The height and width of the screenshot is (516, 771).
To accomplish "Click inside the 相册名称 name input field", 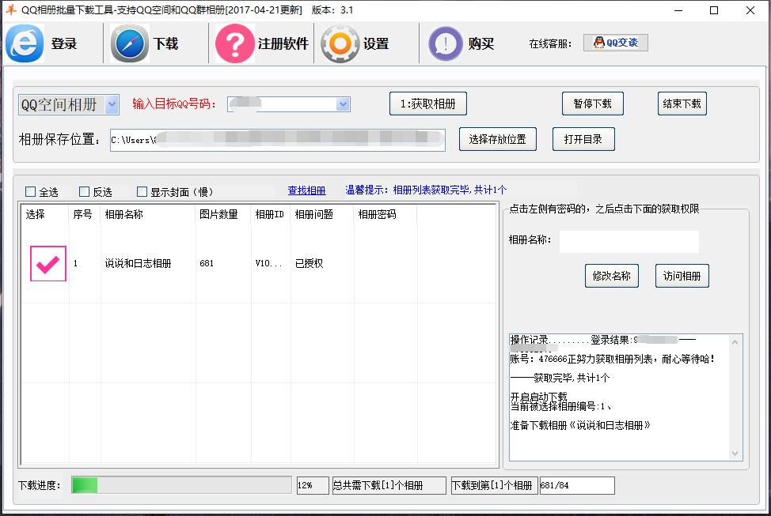I will 629,241.
